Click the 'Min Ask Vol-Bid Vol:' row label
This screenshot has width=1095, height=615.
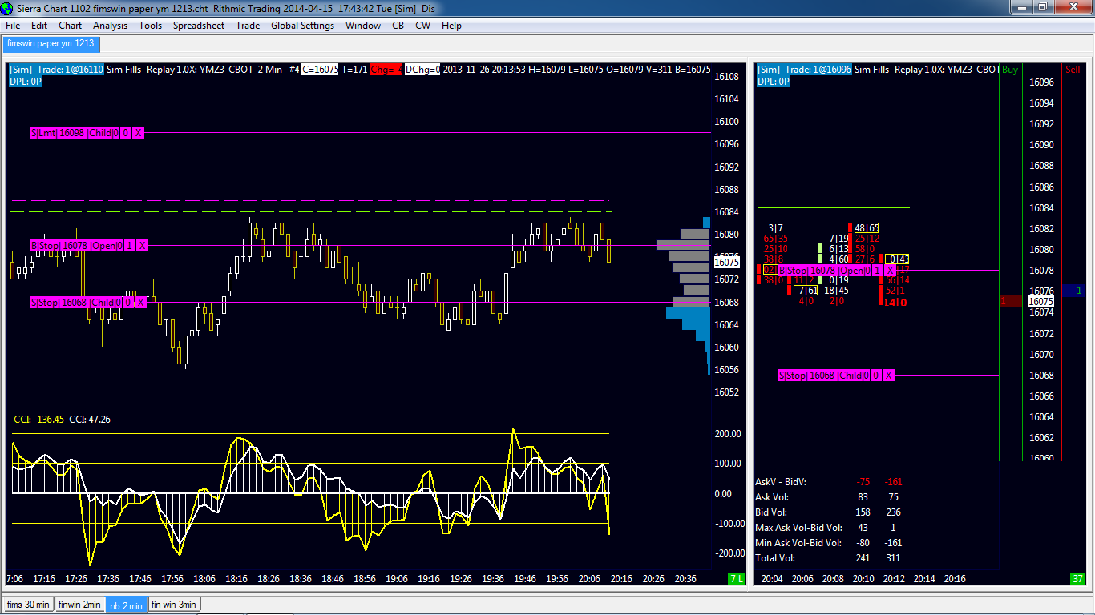pos(798,543)
